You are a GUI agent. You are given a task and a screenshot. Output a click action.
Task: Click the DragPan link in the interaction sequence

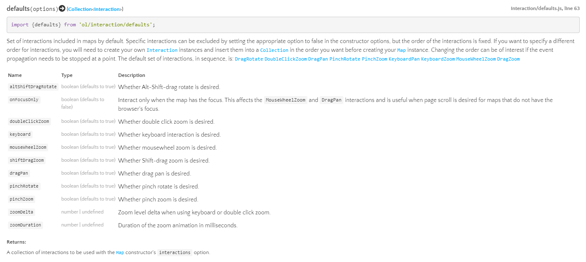(x=318, y=59)
